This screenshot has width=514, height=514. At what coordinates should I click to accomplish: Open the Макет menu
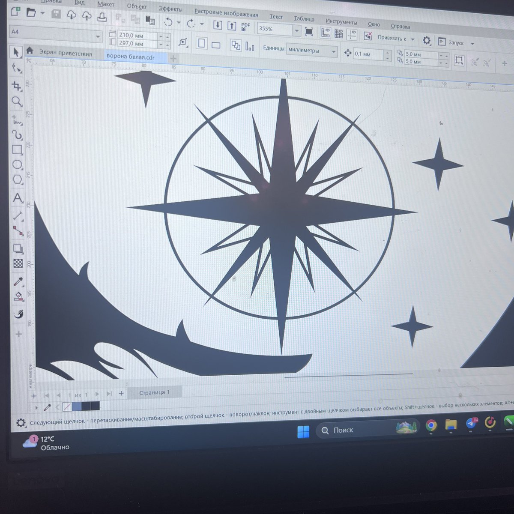click(105, 4)
